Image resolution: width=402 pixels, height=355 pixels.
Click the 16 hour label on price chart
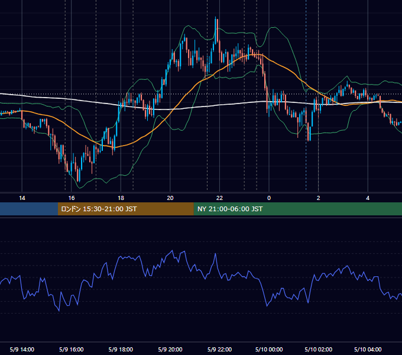72,198
